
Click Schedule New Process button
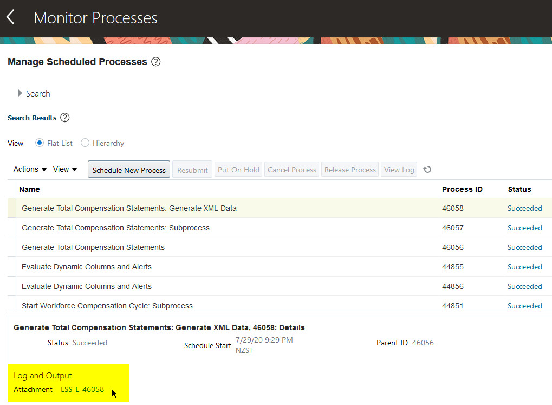click(129, 170)
